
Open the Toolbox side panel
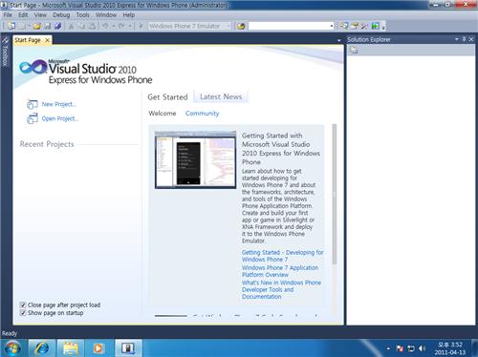pos(5,52)
